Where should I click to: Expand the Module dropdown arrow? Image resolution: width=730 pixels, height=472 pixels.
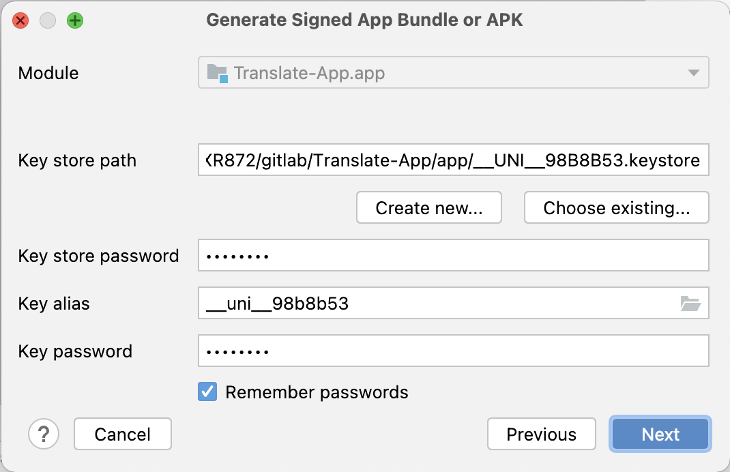click(694, 72)
